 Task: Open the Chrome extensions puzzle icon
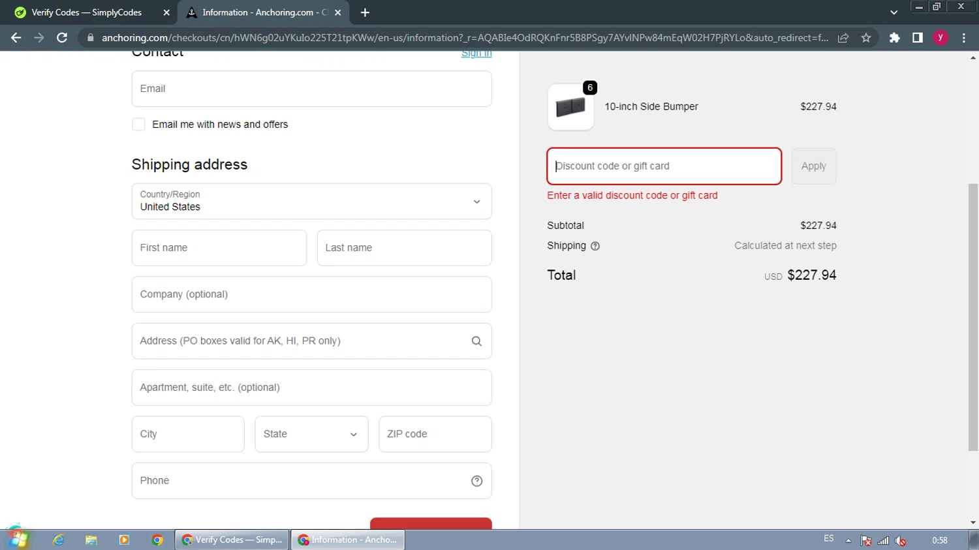pos(895,38)
